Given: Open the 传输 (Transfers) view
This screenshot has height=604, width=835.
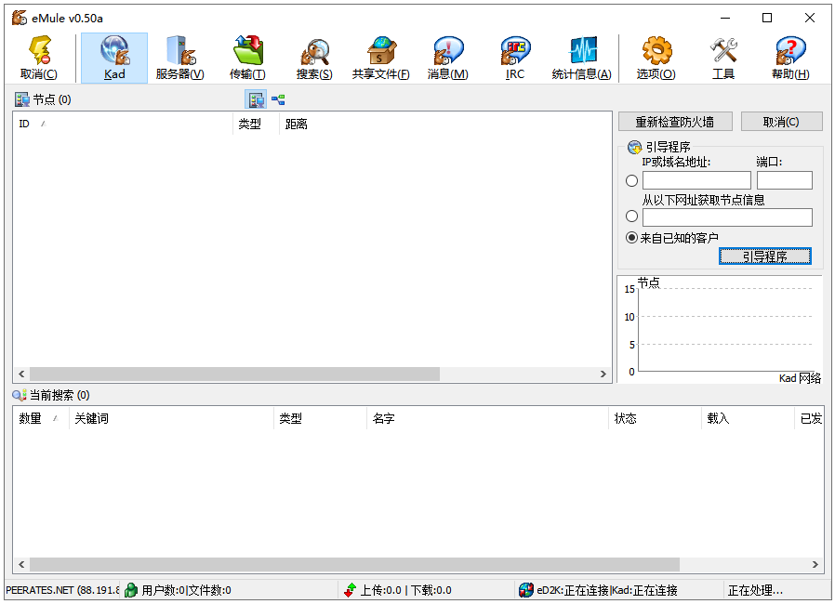Looking at the screenshot, I should point(247,56).
